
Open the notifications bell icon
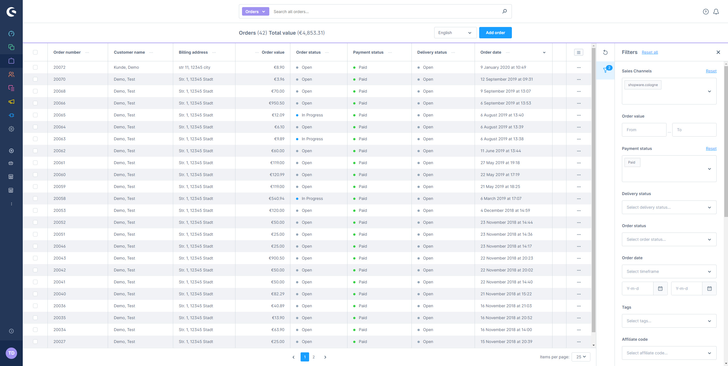point(716,12)
